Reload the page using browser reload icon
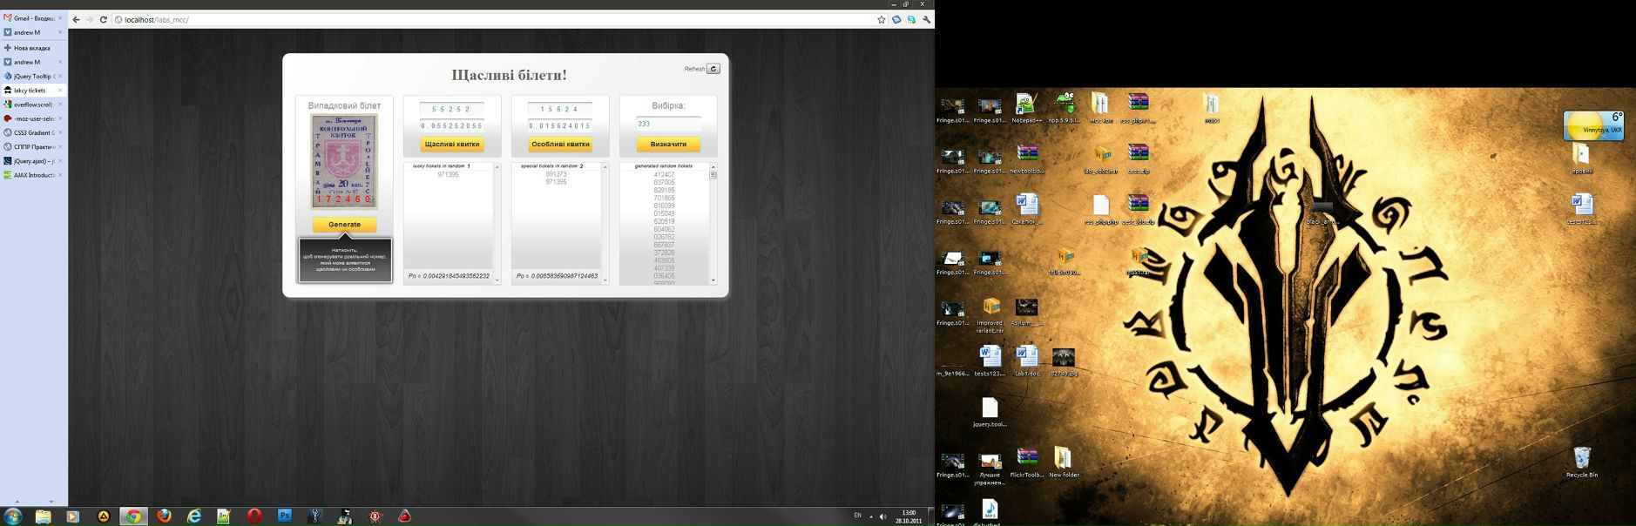 click(104, 19)
